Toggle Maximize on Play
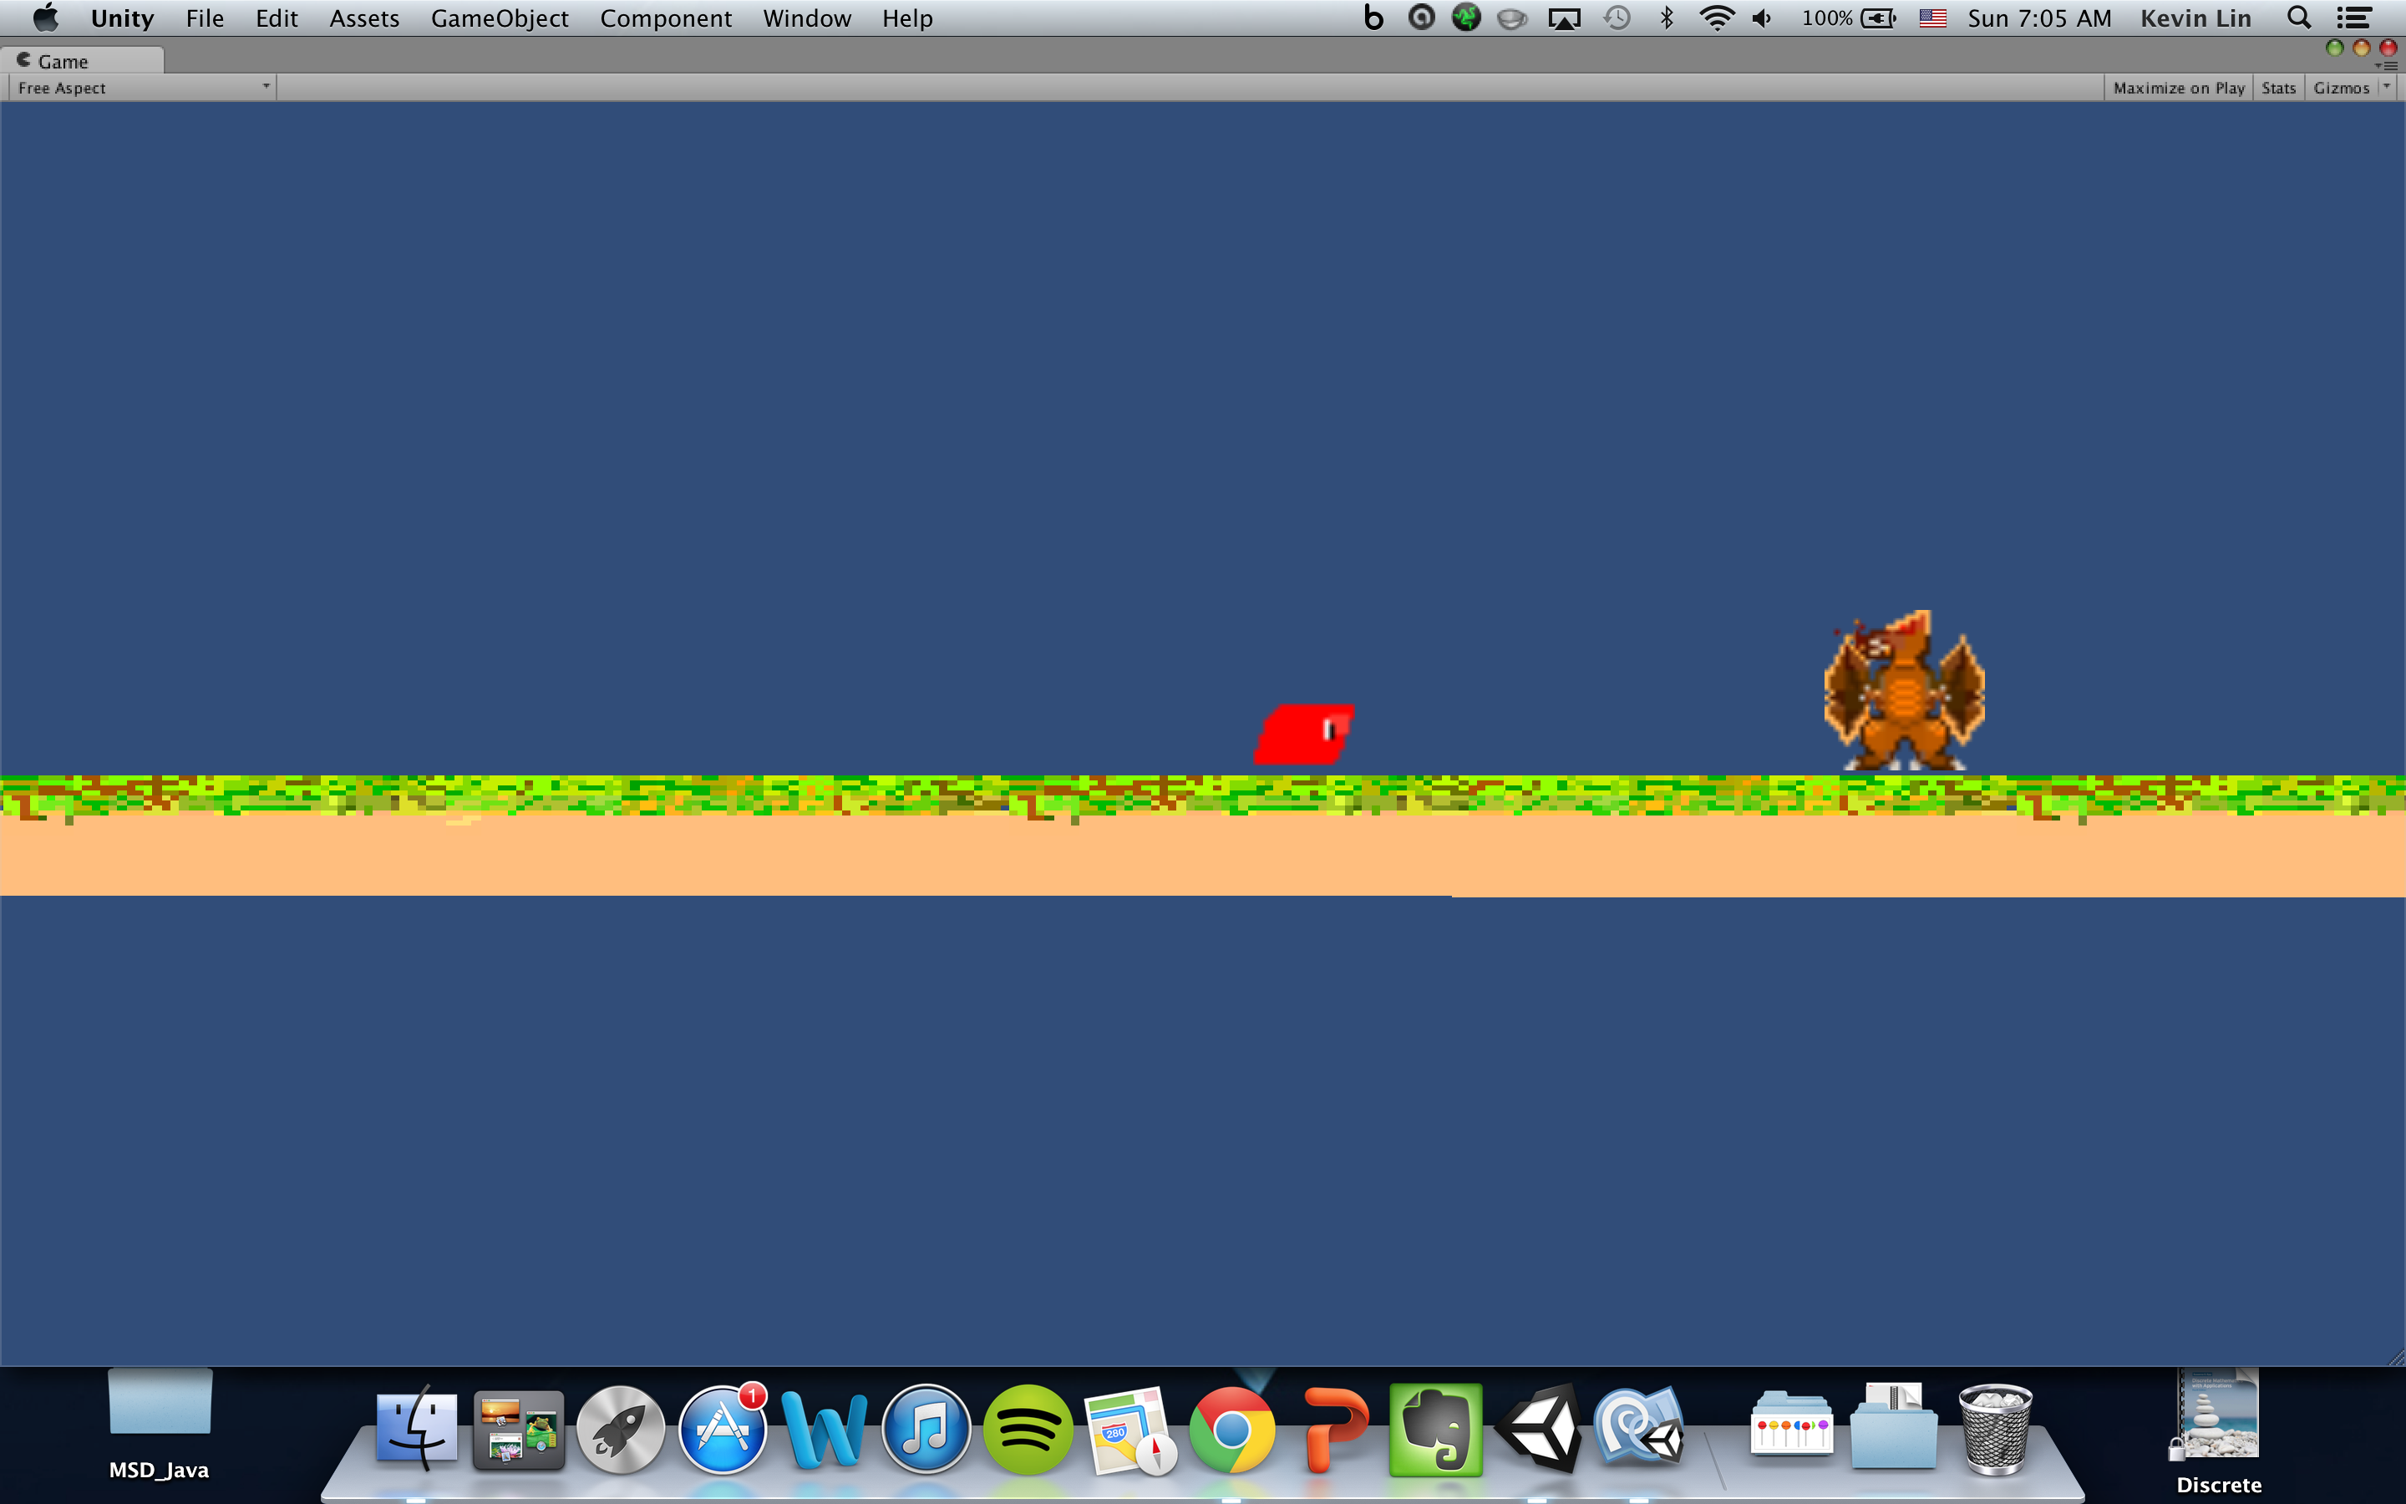This screenshot has height=1504, width=2406. (2178, 88)
